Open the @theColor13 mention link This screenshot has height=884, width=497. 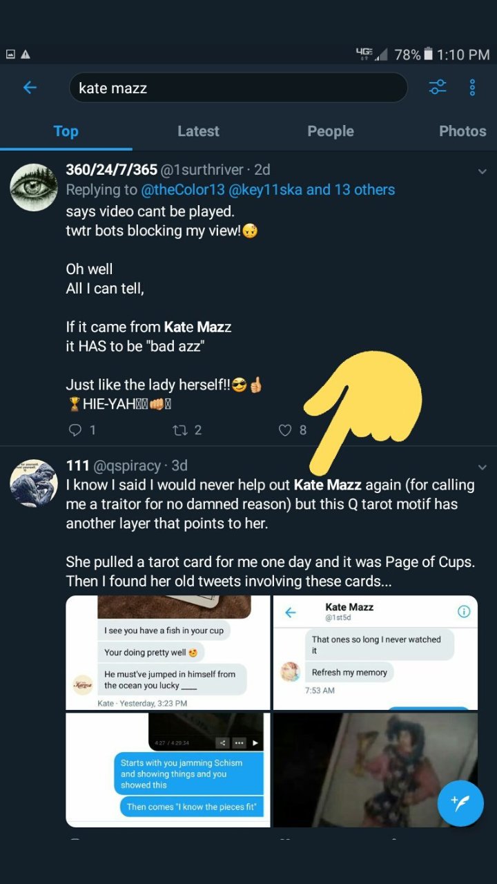click(x=183, y=190)
